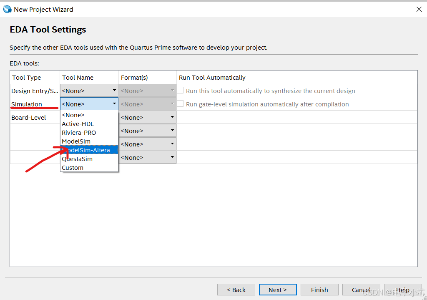Close the New Project Wizard window
Screen dimensions: 427x300
(419, 9)
